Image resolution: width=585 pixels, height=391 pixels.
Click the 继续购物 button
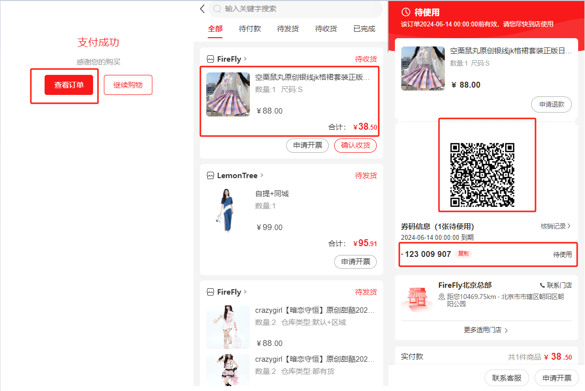(x=128, y=85)
